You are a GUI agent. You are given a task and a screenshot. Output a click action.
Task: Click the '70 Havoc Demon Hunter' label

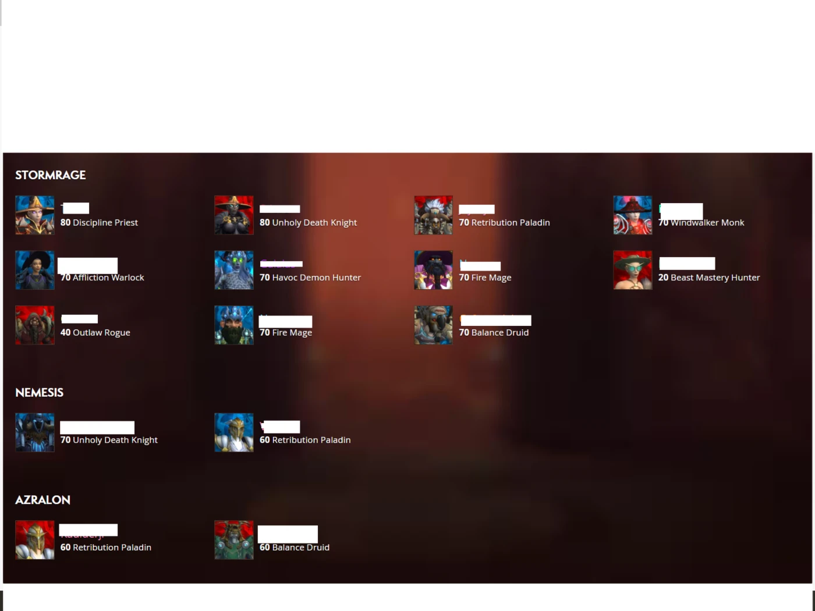(x=310, y=278)
